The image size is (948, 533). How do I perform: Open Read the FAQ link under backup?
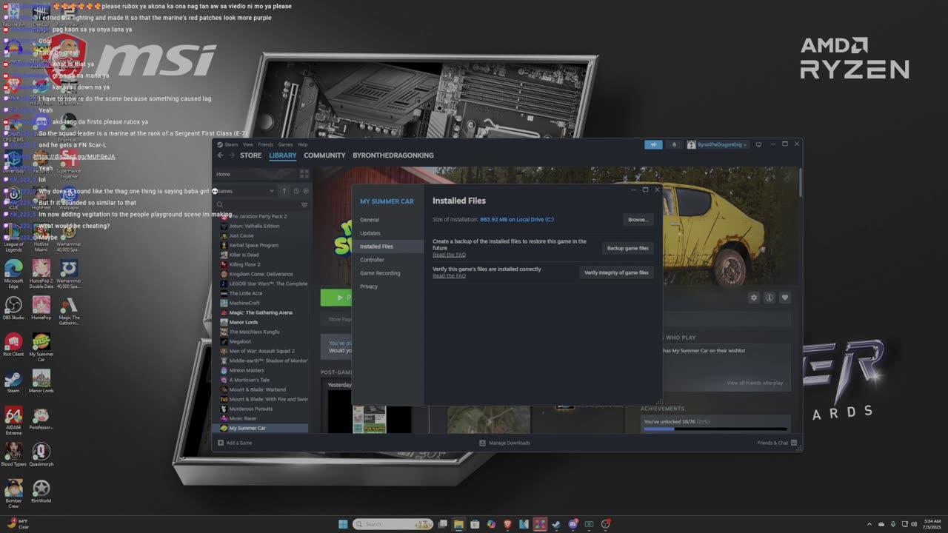(x=449, y=255)
